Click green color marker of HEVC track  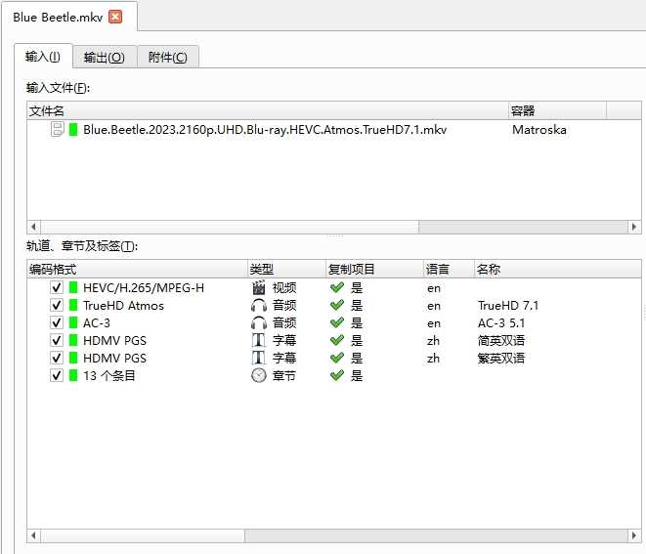pos(73,287)
